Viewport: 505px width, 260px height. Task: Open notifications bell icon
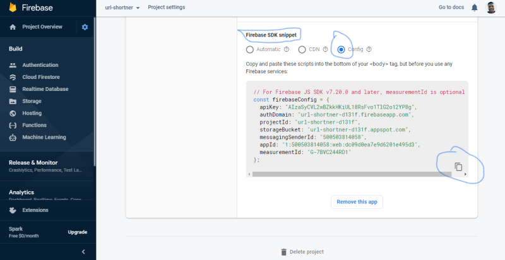point(475,8)
